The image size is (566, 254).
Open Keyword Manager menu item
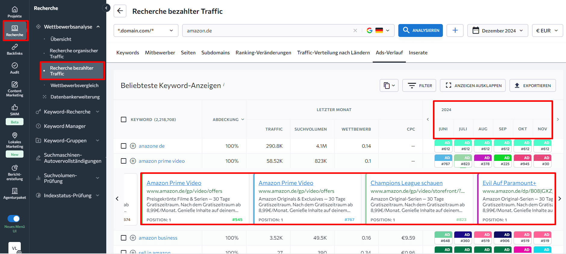(65, 126)
